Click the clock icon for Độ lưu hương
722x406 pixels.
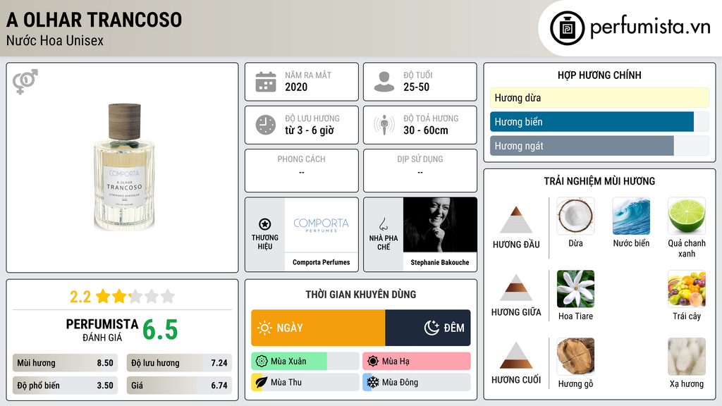[266, 125]
